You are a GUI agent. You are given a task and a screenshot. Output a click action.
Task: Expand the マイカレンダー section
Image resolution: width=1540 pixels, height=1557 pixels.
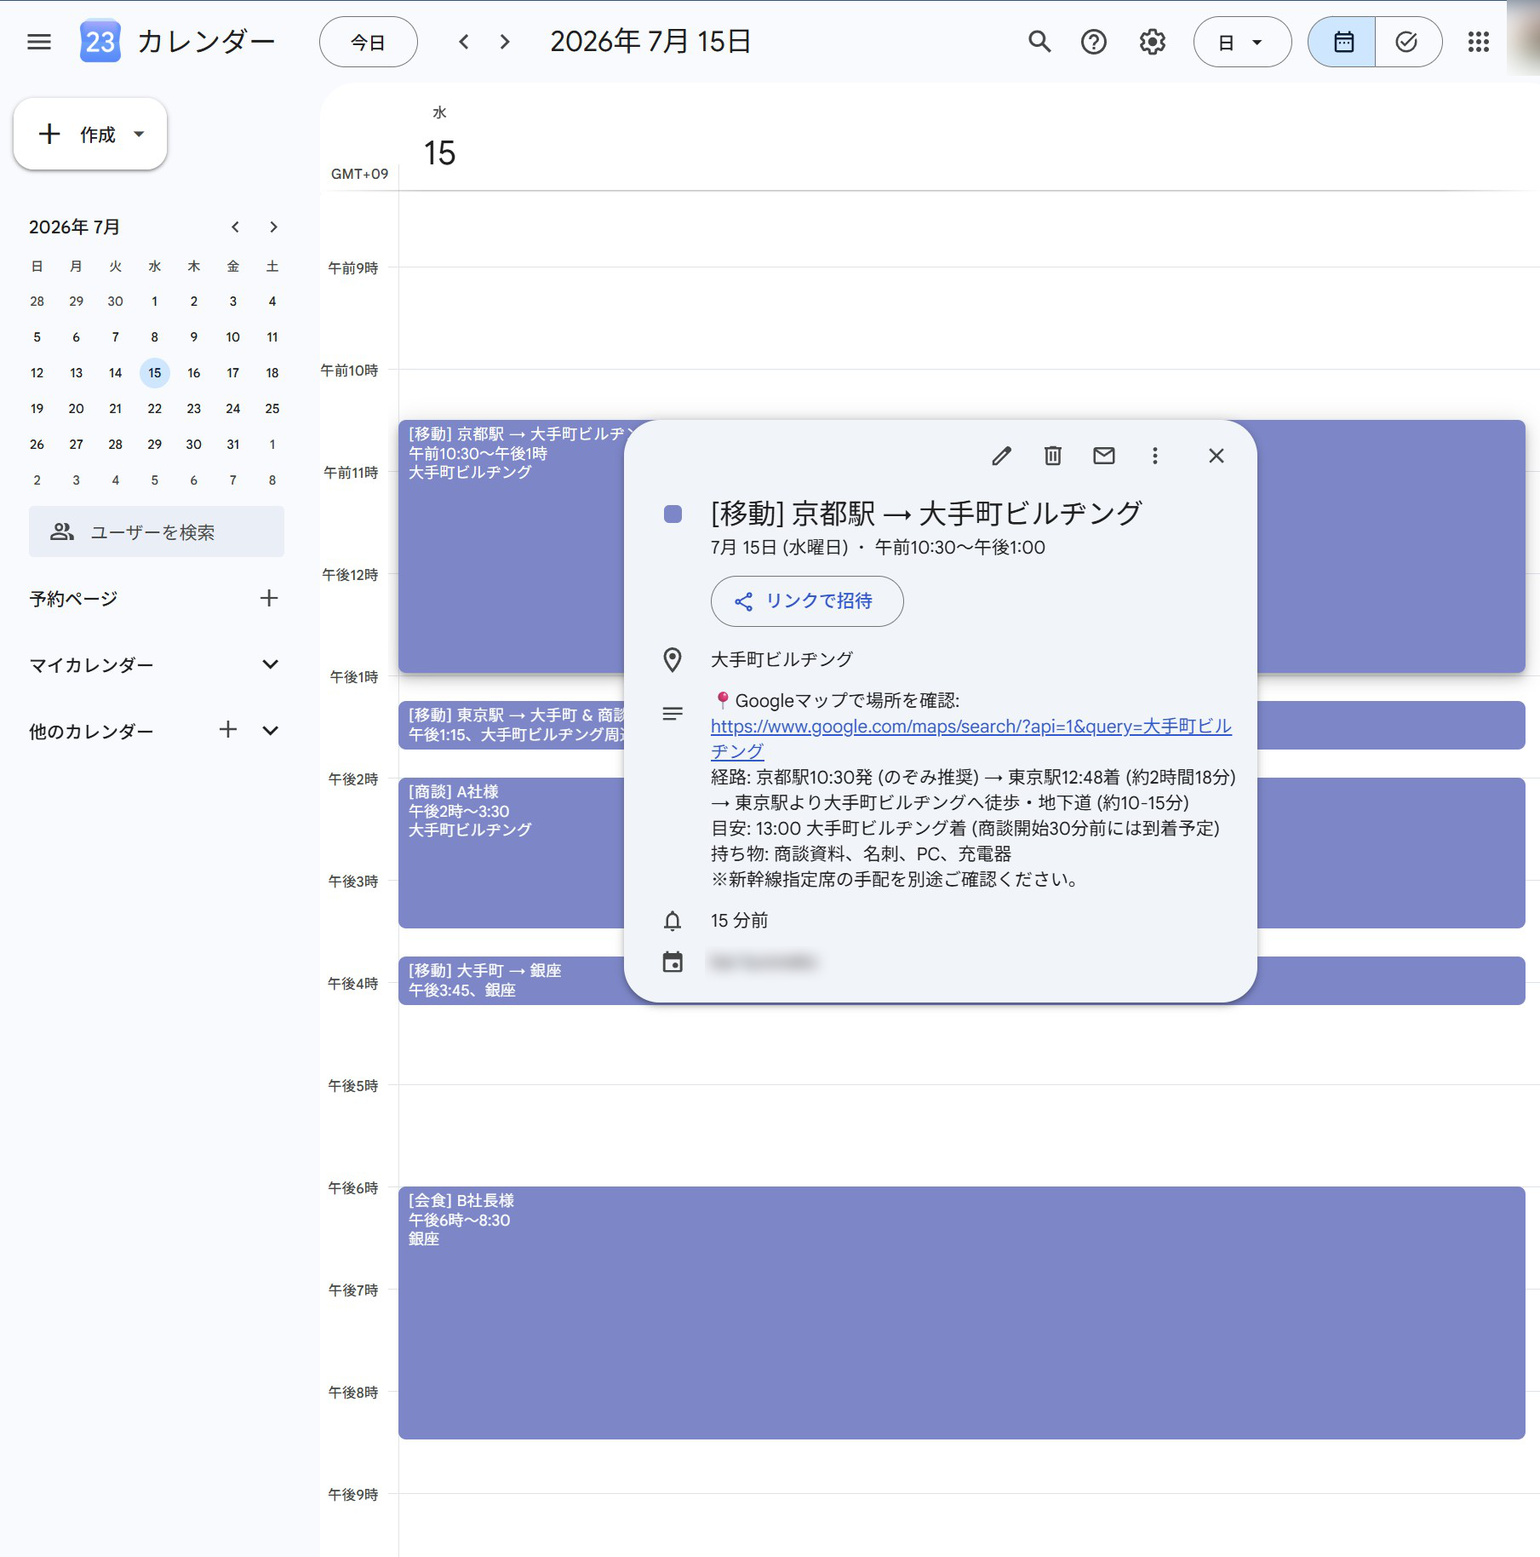tap(270, 664)
